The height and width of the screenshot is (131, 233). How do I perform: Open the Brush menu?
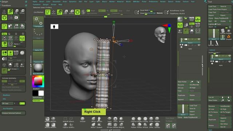(42, 1)
